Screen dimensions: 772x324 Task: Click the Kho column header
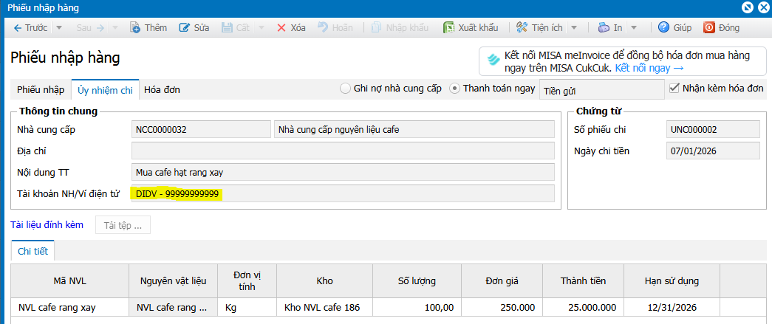pyautogui.click(x=325, y=281)
